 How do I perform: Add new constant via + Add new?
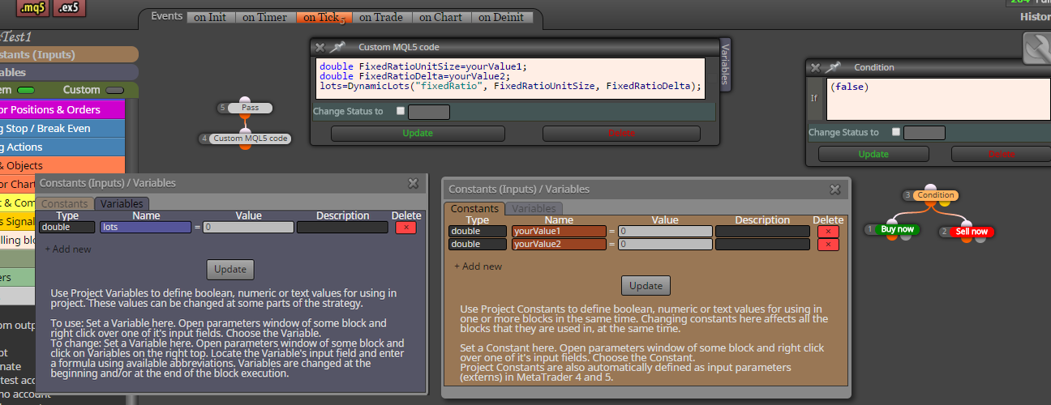click(x=478, y=266)
